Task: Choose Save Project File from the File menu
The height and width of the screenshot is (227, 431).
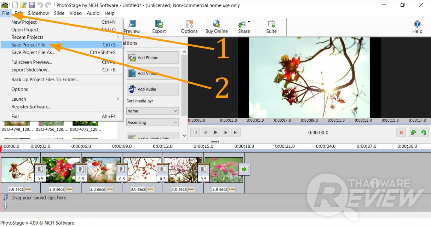Action: (62, 45)
